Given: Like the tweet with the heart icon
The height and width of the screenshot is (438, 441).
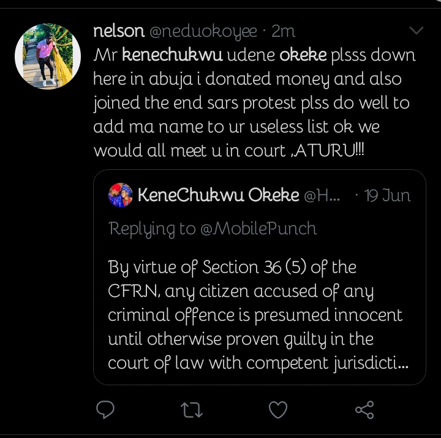Looking at the screenshot, I should (x=279, y=409).
